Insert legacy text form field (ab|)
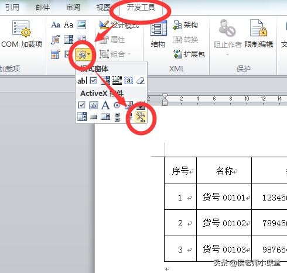This screenshot has height=273, width=287. tap(82, 81)
